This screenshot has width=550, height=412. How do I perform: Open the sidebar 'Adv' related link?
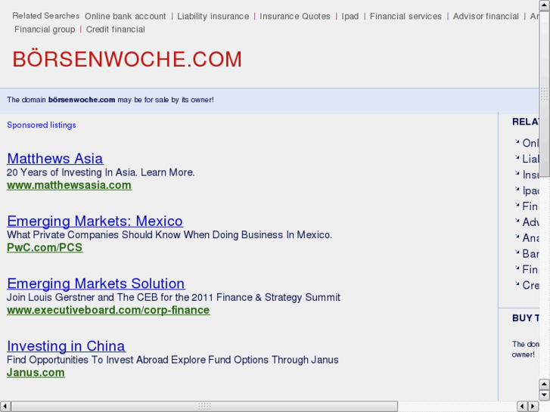tap(530, 222)
